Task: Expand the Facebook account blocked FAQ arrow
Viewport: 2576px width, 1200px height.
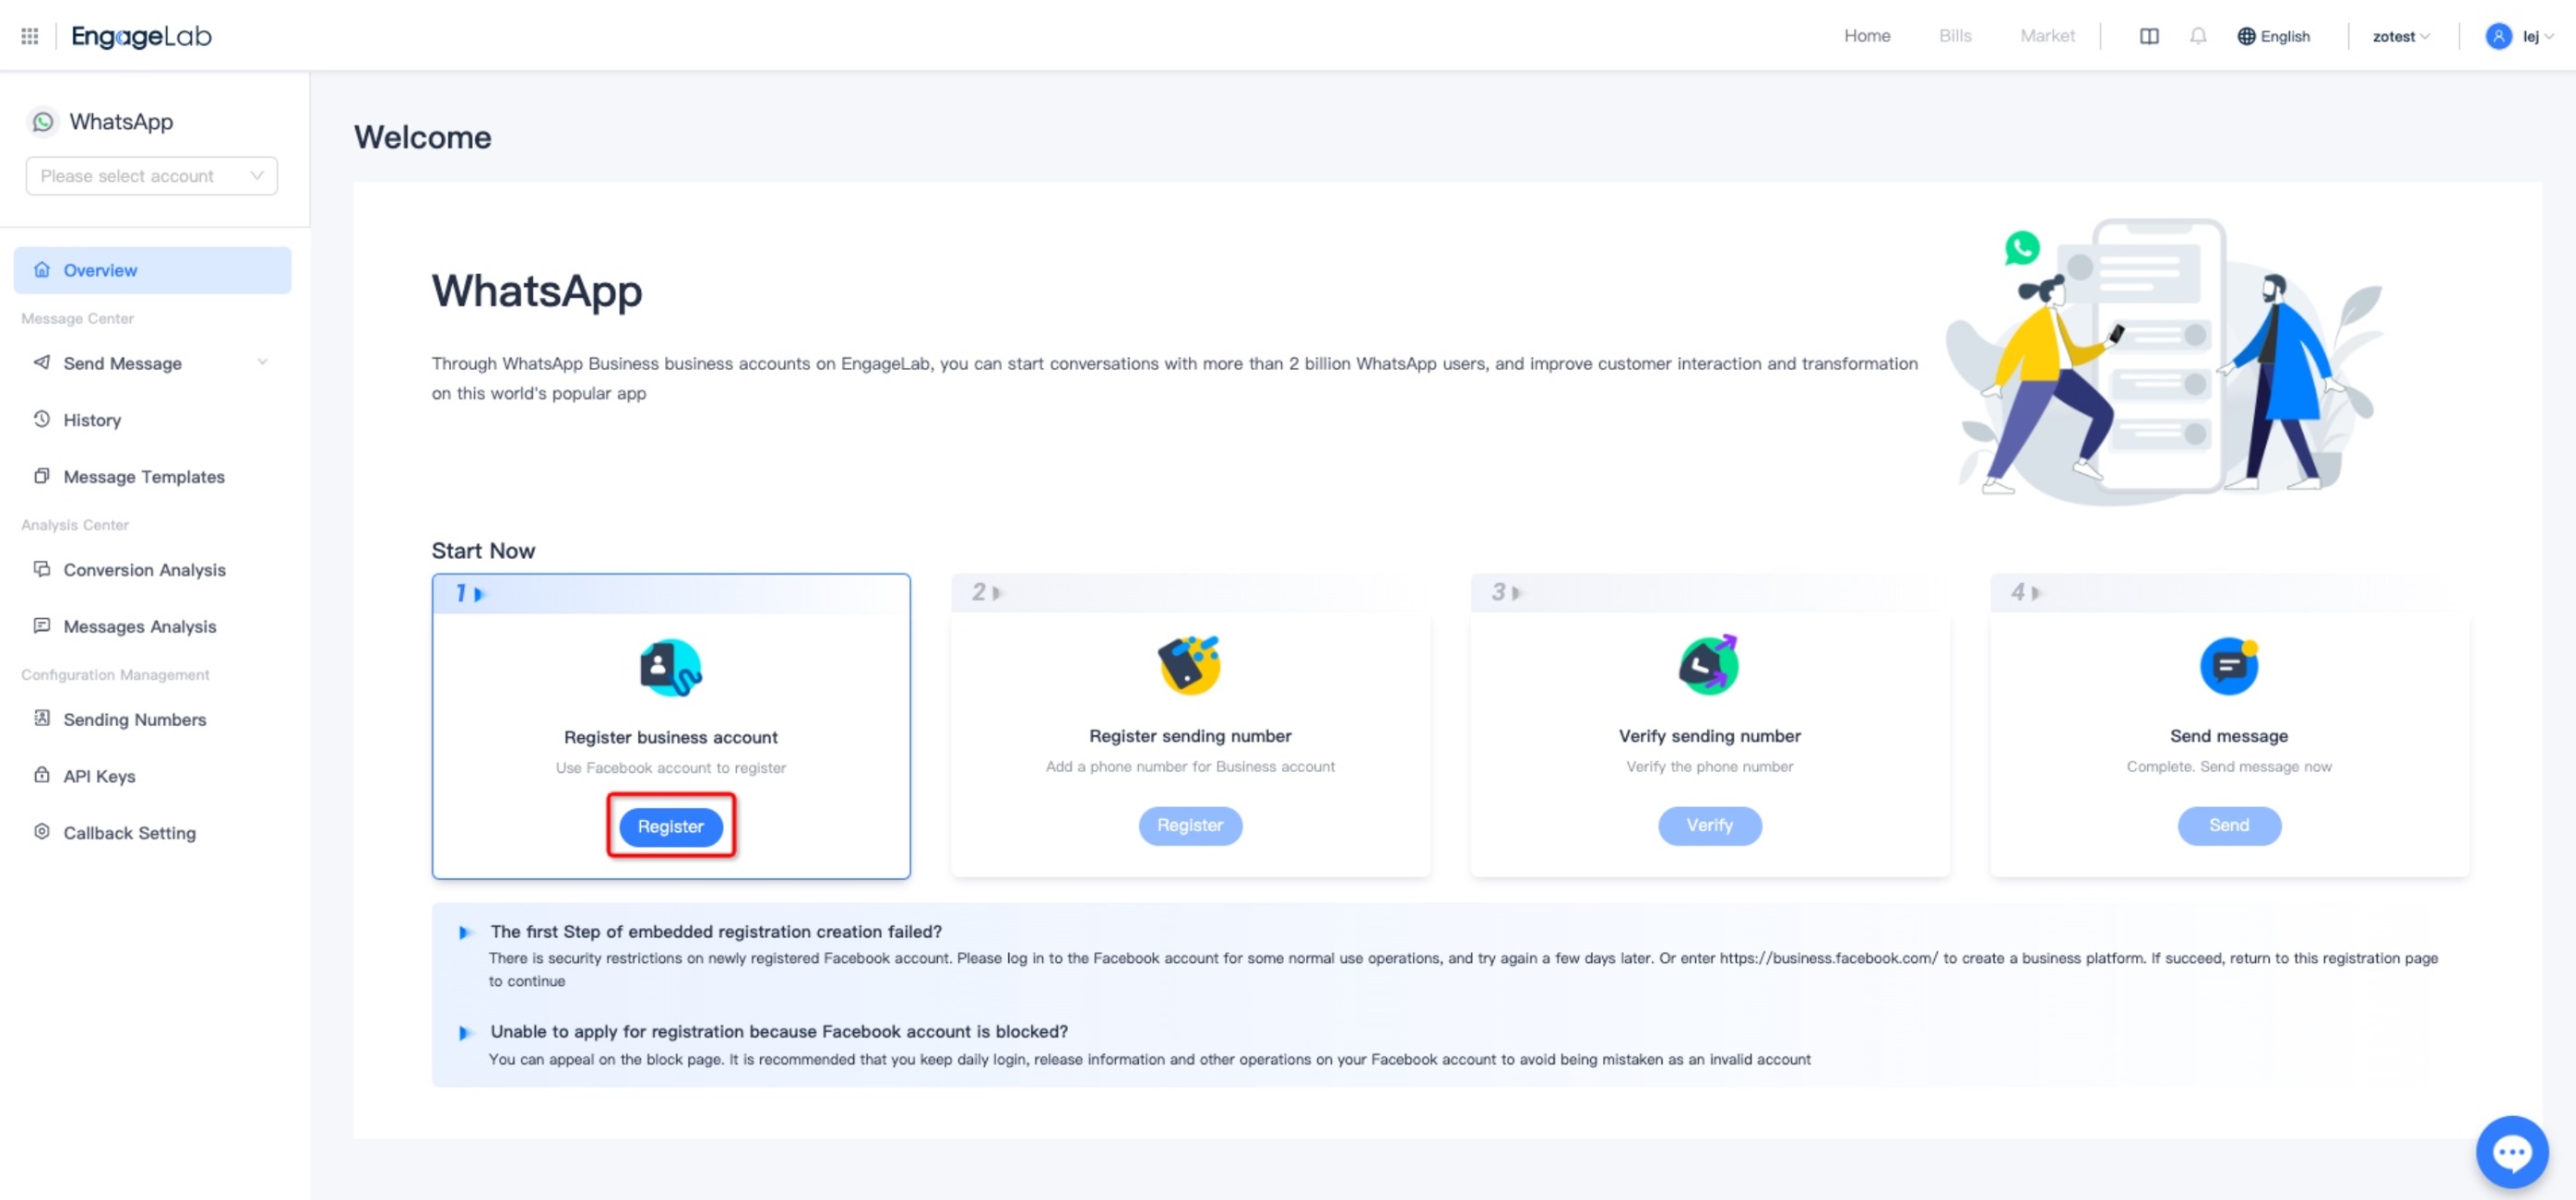Action: (x=464, y=1033)
